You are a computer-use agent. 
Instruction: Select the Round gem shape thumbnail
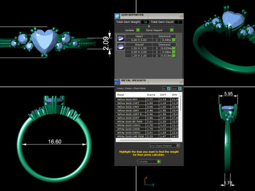pyautogui.click(x=121, y=47)
